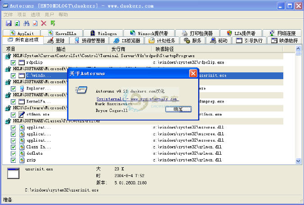Image resolution: width=304 pixels, height=205 pixels.
Task: Switch to the 计划任务 tab
Action: click(x=162, y=40)
